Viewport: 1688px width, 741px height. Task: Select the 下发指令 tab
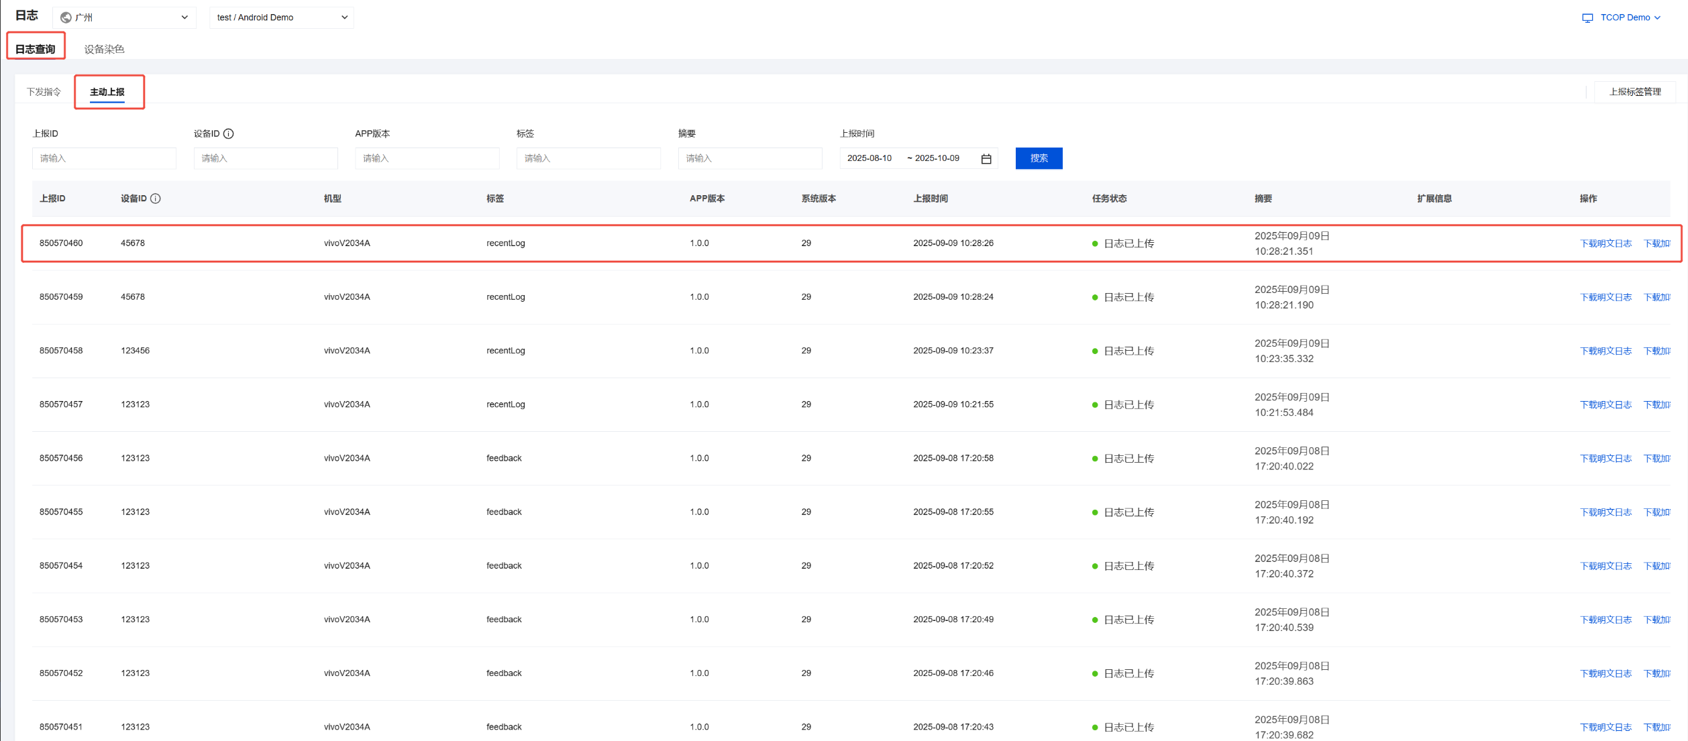(44, 92)
